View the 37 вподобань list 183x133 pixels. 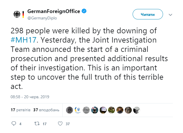46,110
